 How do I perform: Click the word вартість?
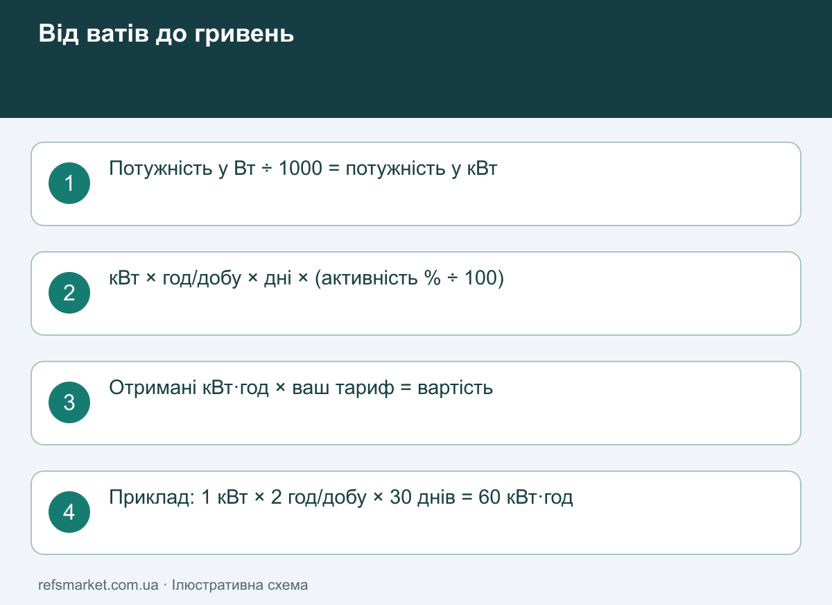pos(456,387)
